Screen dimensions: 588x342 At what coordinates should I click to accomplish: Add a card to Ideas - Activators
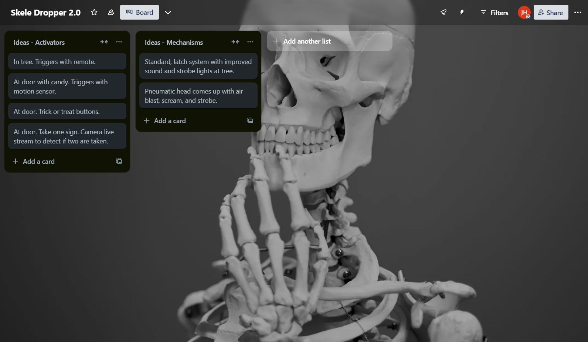tap(60, 161)
